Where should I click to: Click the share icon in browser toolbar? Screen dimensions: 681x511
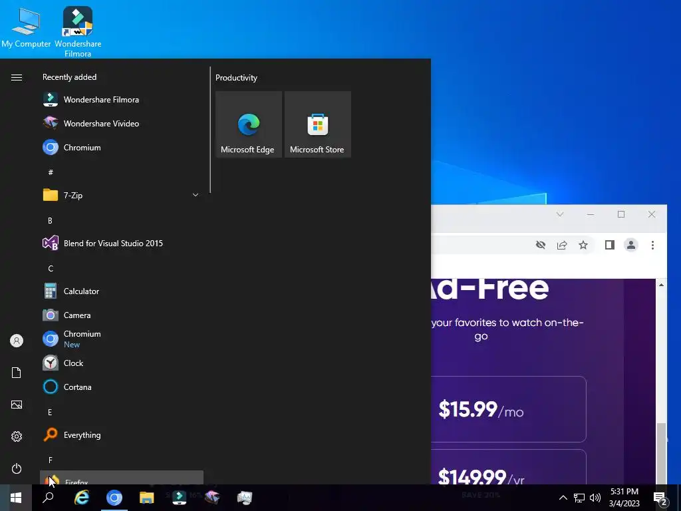[x=562, y=245]
